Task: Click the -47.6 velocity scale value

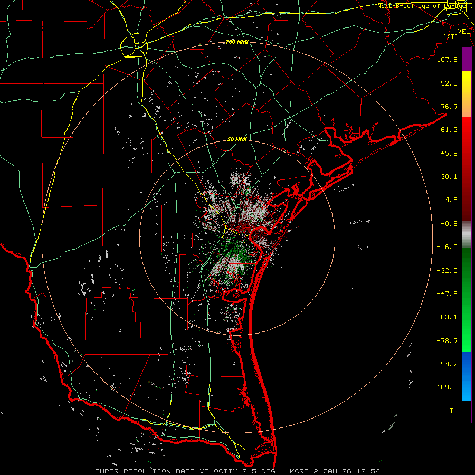Action: point(447,294)
